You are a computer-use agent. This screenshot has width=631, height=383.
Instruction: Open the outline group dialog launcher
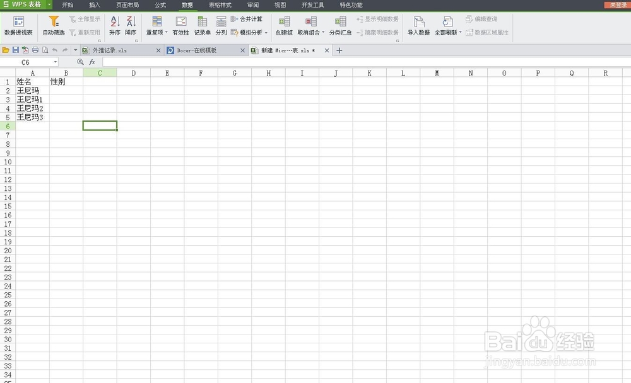(398, 40)
